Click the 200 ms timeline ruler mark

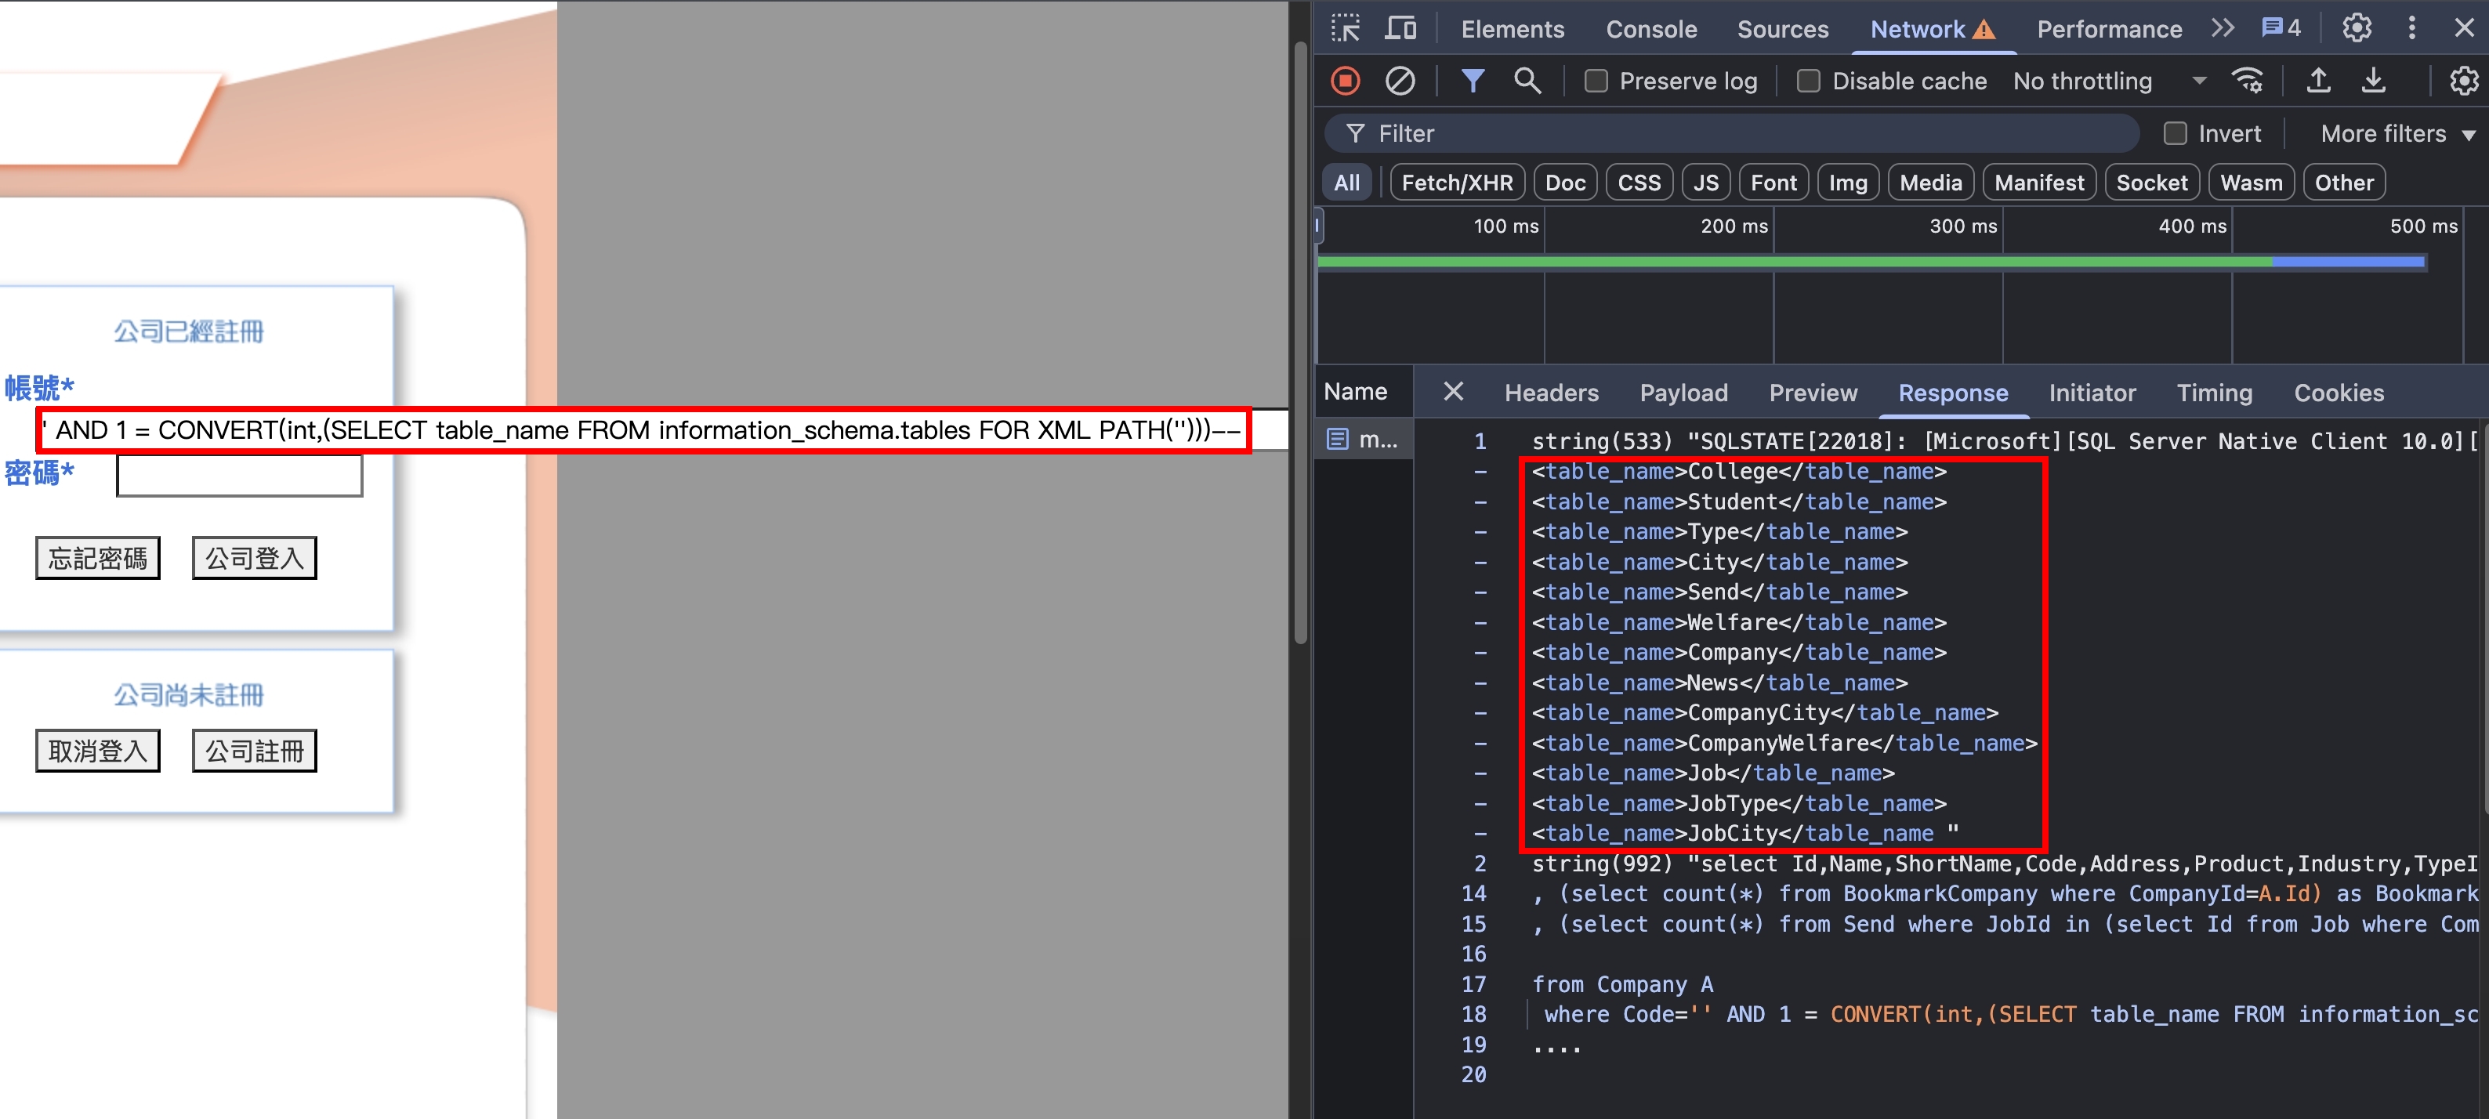pos(1734,226)
